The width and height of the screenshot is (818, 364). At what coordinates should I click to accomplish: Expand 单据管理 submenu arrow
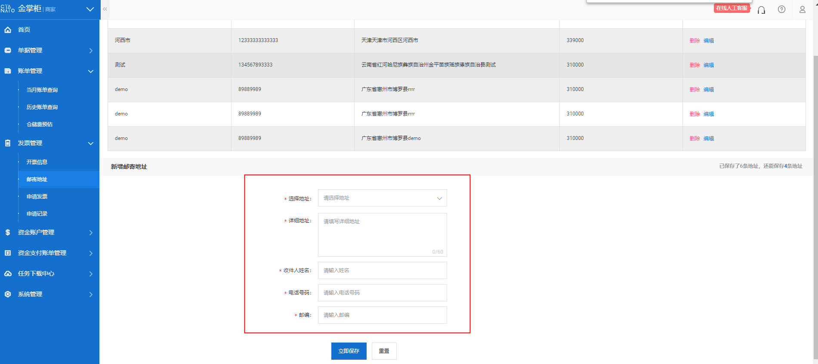[x=91, y=51]
